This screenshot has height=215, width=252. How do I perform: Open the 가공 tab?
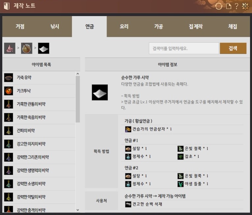159,27
